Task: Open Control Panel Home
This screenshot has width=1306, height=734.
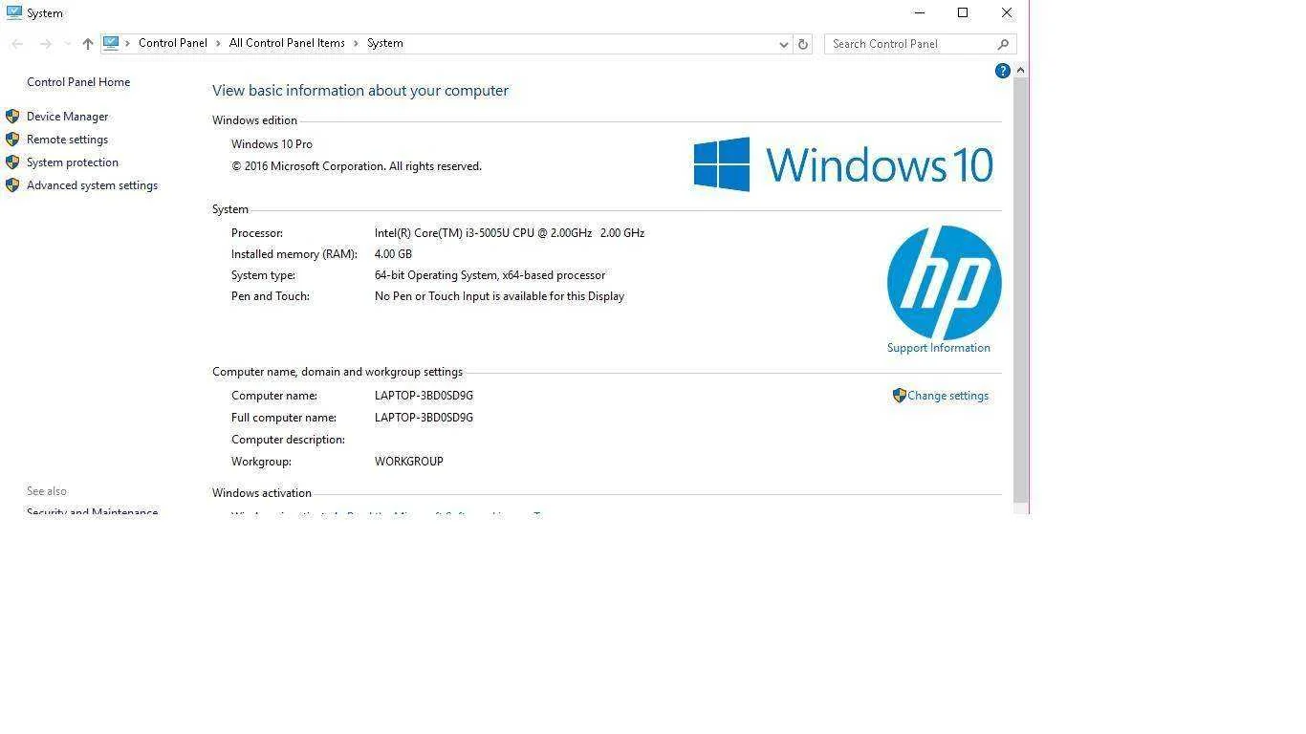Action: (78, 82)
